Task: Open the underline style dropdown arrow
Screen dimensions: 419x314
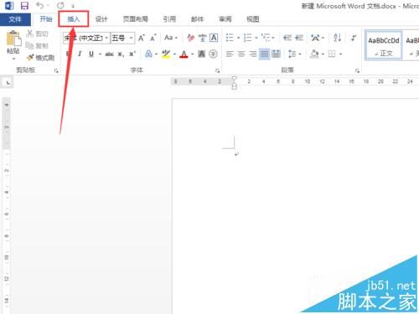Action: pyautogui.click(x=100, y=54)
